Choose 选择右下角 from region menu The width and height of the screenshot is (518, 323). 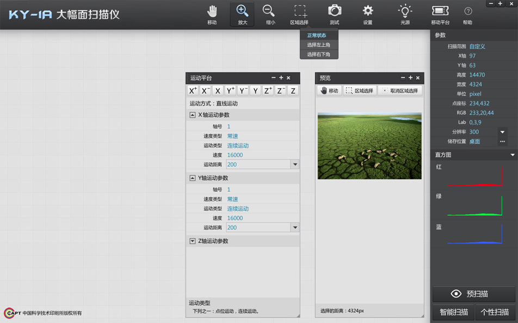pyautogui.click(x=318, y=54)
